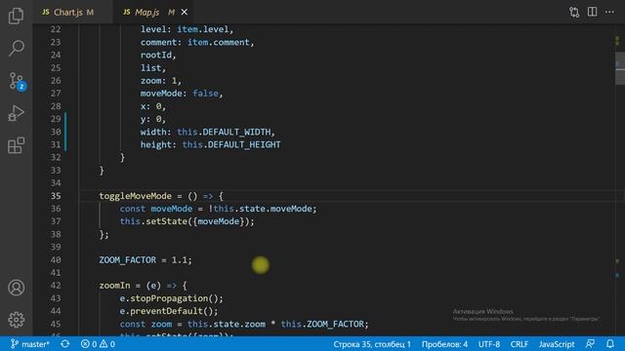Synchronize changes via the sync icon
This screenshot has height=351, width=625.
65,344
